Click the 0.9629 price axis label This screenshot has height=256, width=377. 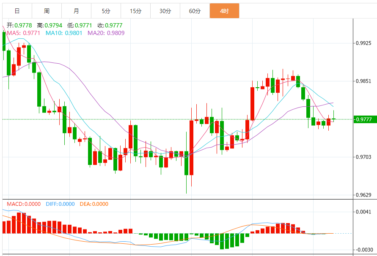363,195
